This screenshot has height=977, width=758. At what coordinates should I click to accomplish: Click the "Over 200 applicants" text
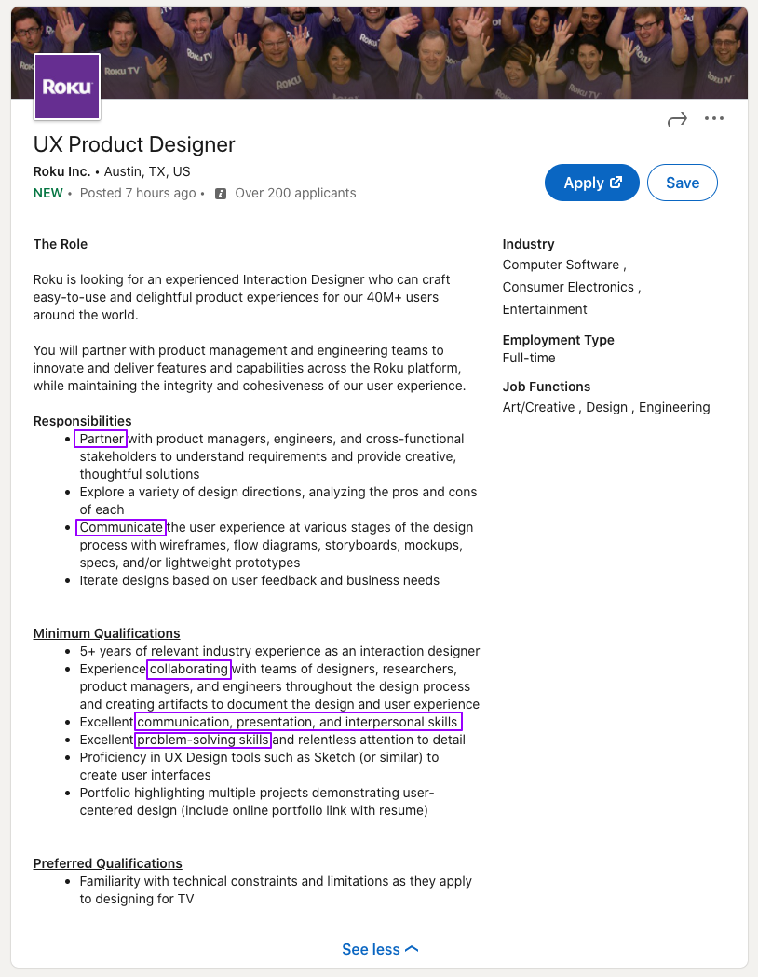(x=295, y=193)
